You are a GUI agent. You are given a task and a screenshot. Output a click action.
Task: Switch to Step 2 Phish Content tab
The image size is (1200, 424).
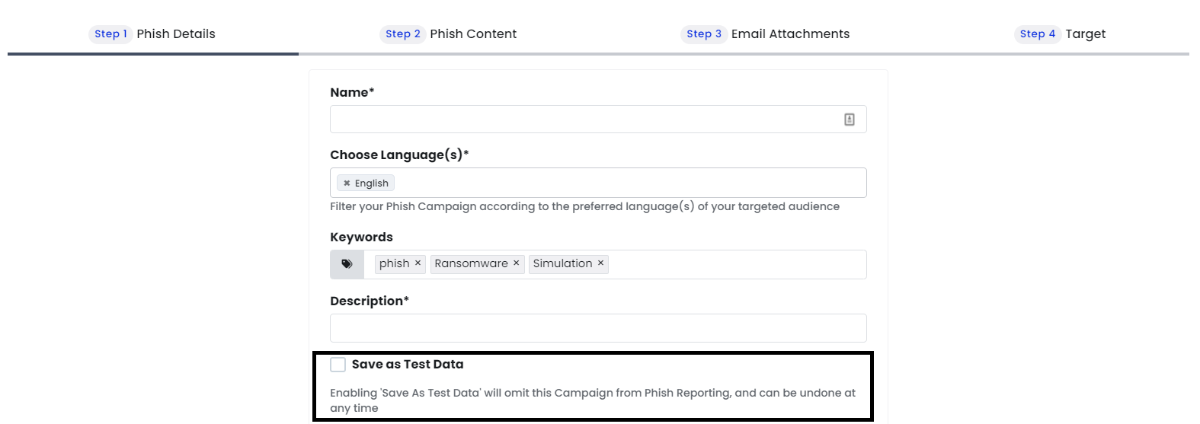[449, 33]
